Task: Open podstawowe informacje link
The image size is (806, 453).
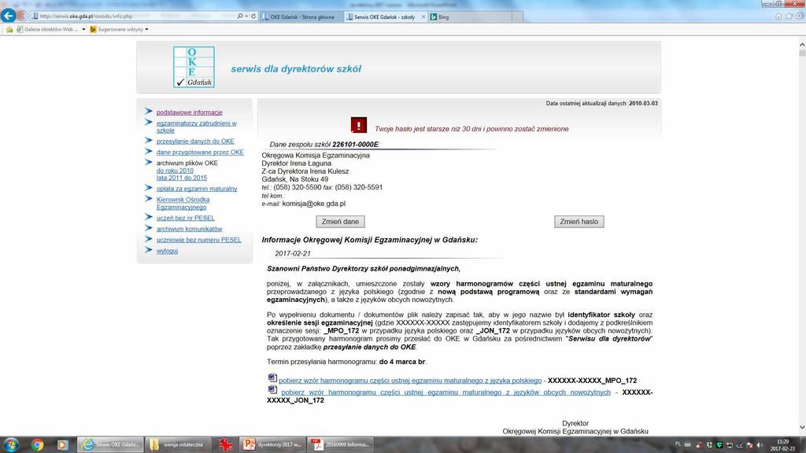Action: pos(189,112)
